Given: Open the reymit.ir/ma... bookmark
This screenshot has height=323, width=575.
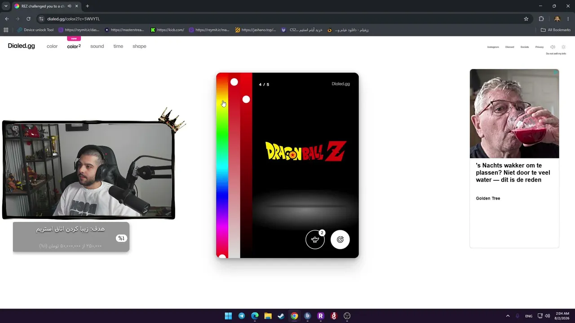Looking at the screenshot, I should [209, 30].
